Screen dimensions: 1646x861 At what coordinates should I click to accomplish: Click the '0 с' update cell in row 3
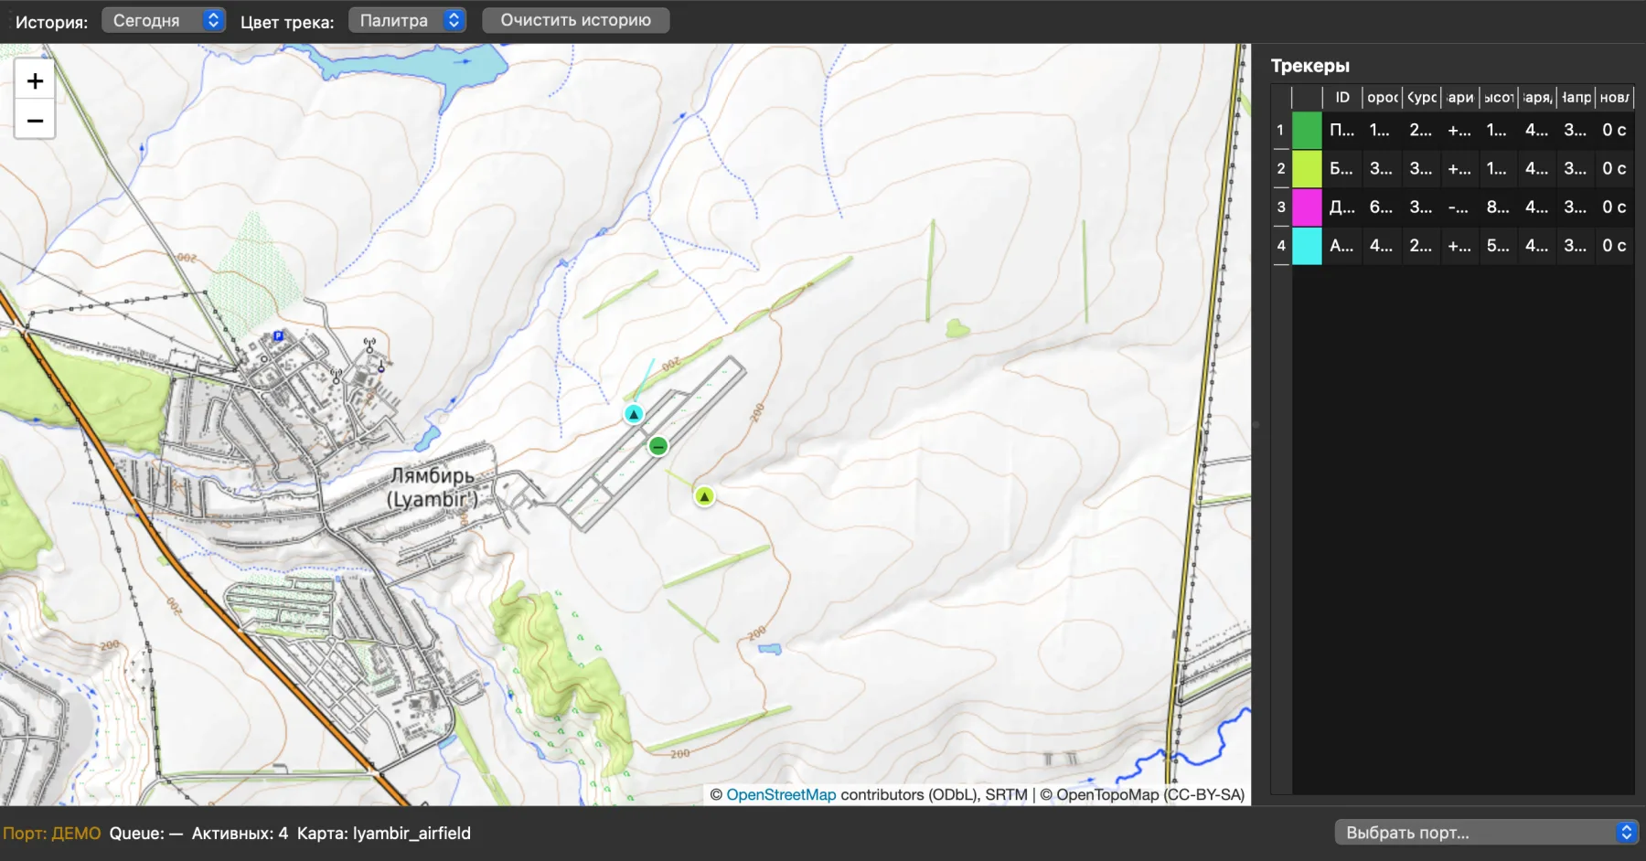pyautogui.click(x=1615, y=207)
